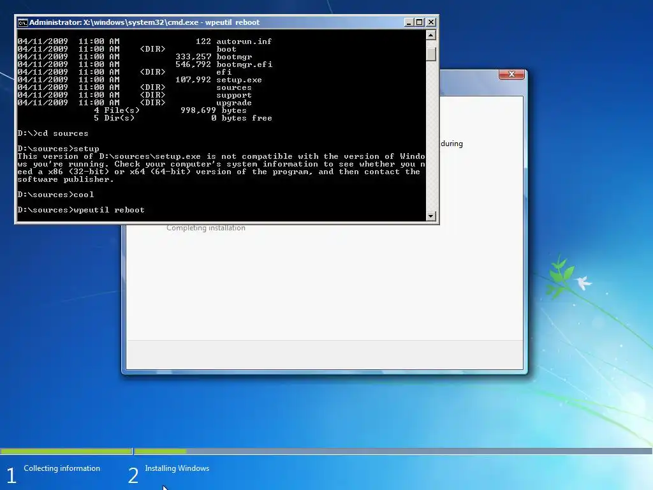Screen dimensions: 653x490
Task: Click '998,699 bytes' file total text
Action: tap(213, 110)
